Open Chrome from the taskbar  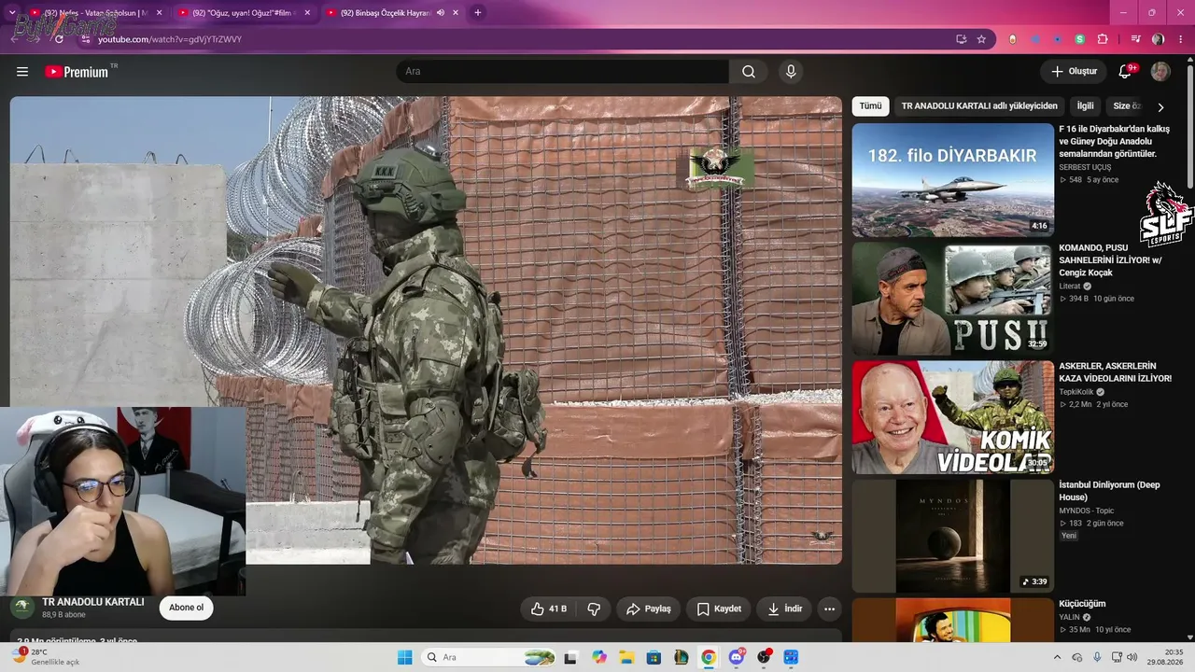[709, 657]
